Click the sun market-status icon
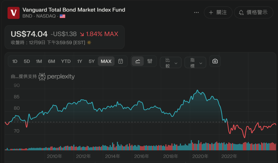 pos(89,43)
